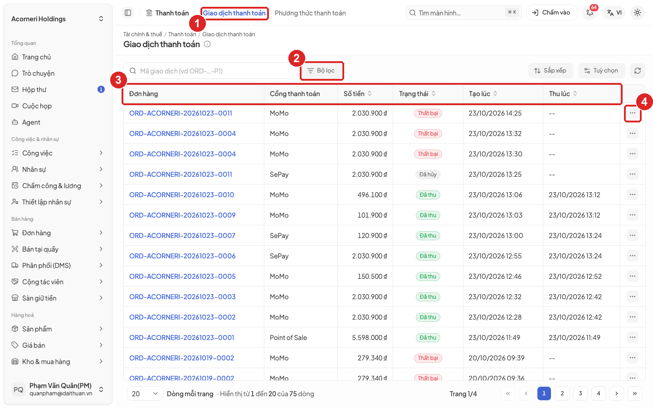Focus the Mã giao dịch search field
Image resolution: width=653 pixels, height=408 pixels.
(x=210, y=71)
